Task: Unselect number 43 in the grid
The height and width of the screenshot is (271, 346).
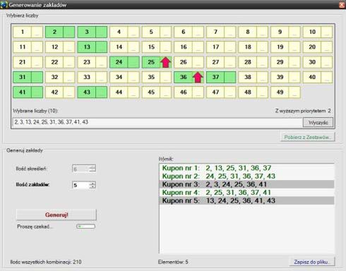Action: tap(87, 92)
